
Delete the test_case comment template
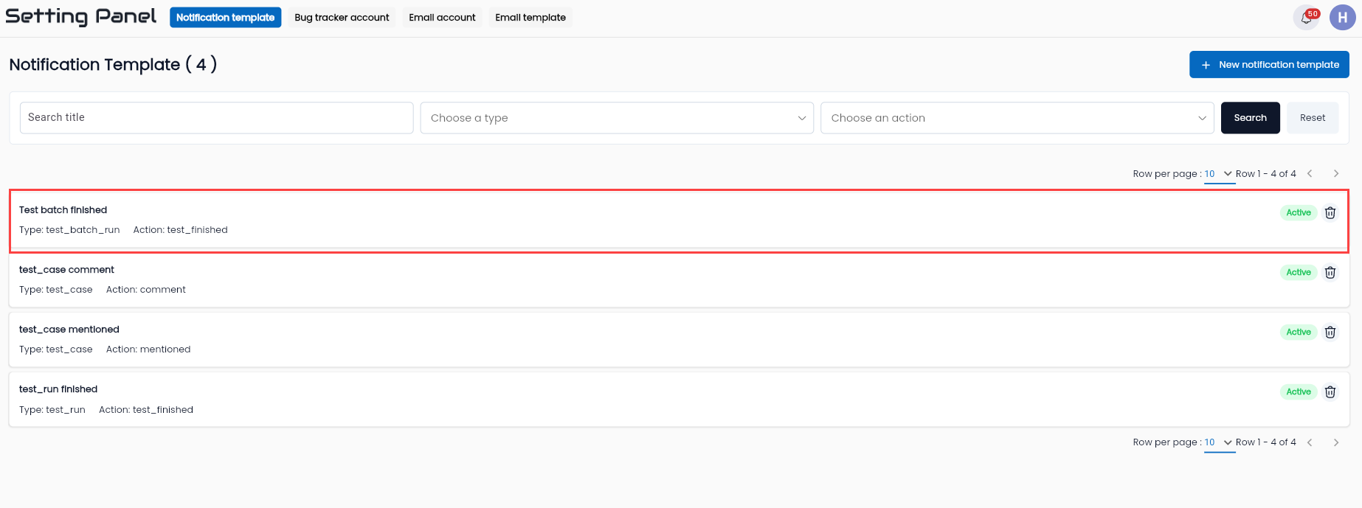(1330, 273)
